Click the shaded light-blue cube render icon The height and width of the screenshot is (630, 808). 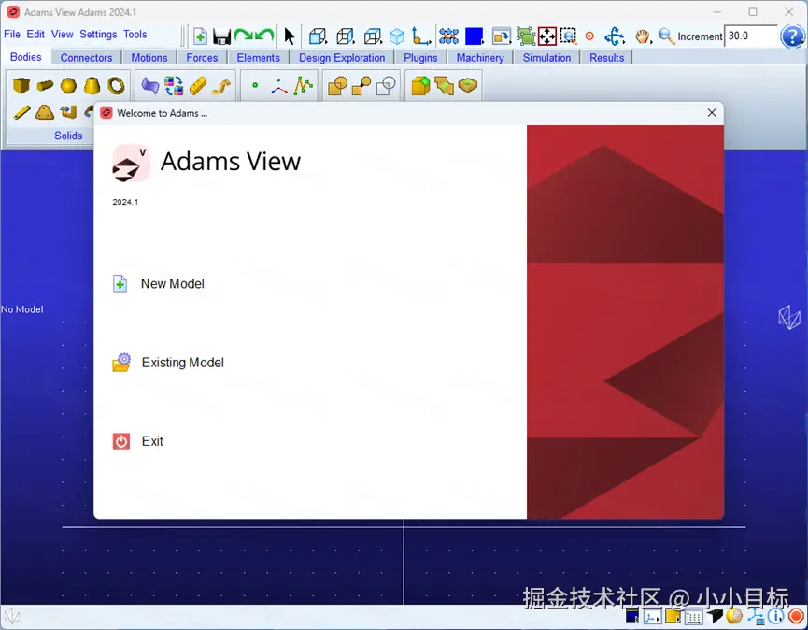click(x=397, y=36)
